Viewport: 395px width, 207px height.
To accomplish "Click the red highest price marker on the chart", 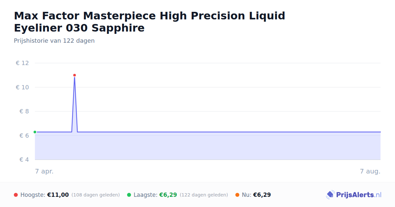I will click(x=74, y=75).
